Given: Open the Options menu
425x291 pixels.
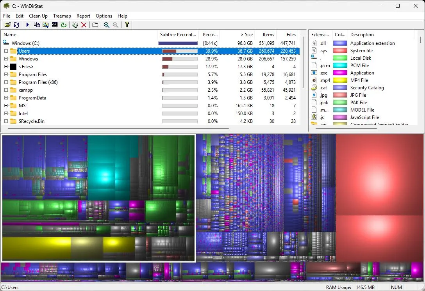Looking at the screenshot, I should [104, 16].
